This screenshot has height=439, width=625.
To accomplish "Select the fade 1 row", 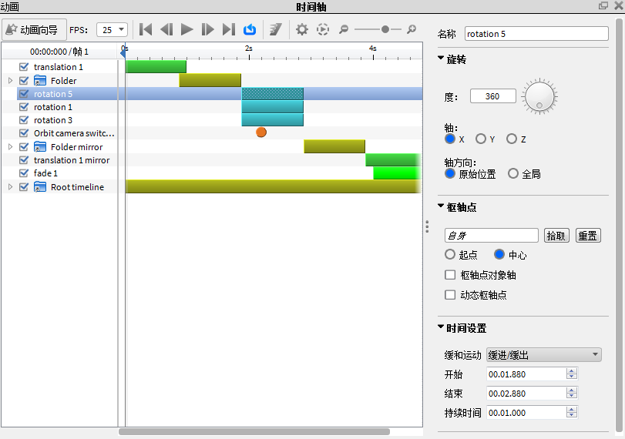I will coord(45,173).
